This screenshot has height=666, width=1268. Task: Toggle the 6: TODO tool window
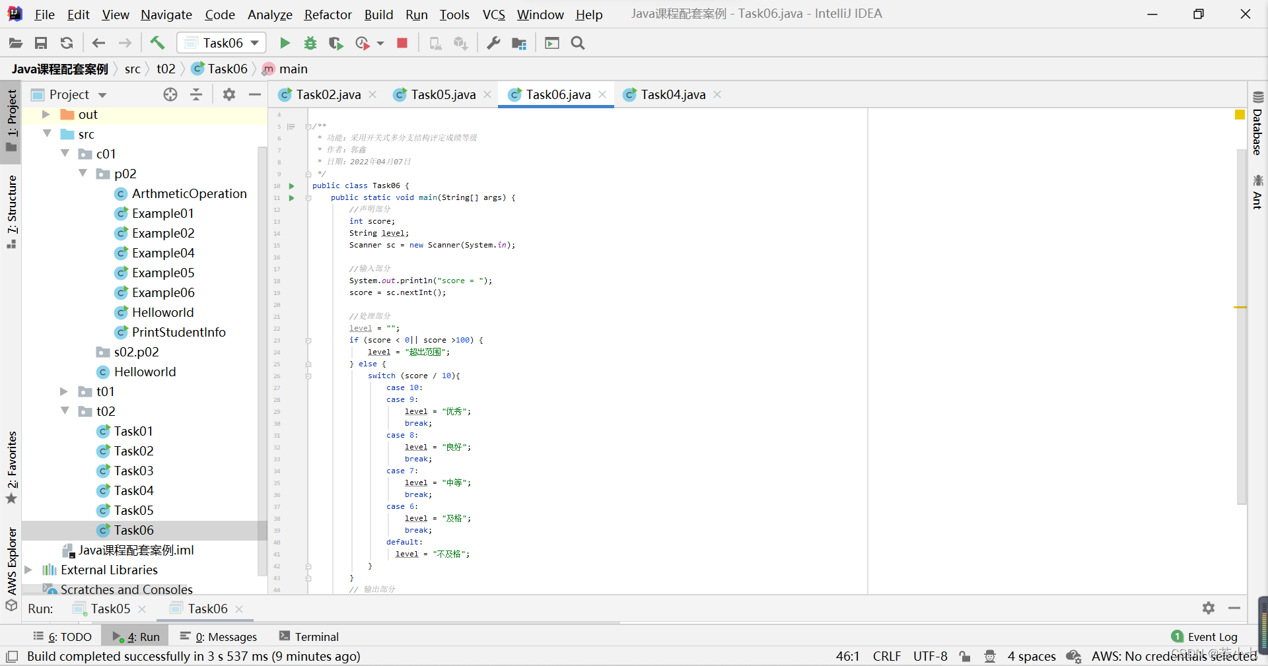[x=63, y=636]
